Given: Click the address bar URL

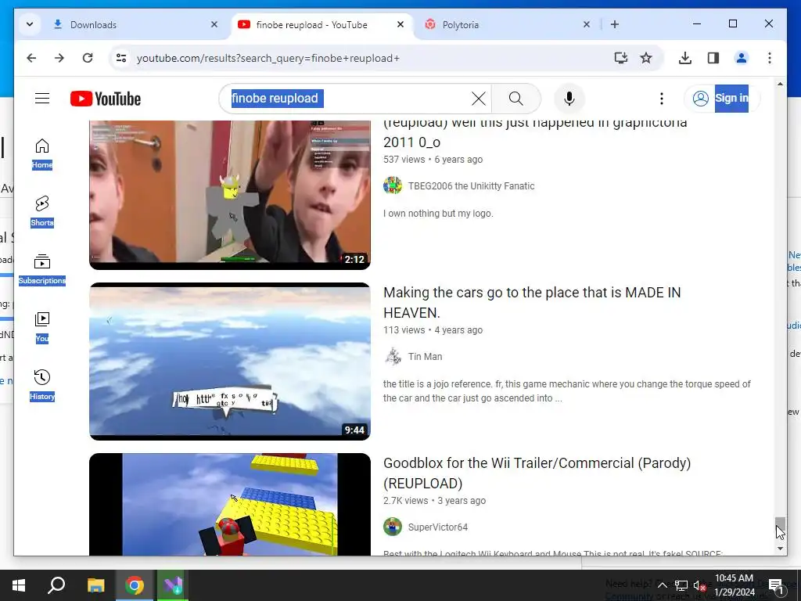Looking at the screenshot, I should pos(268,58).
